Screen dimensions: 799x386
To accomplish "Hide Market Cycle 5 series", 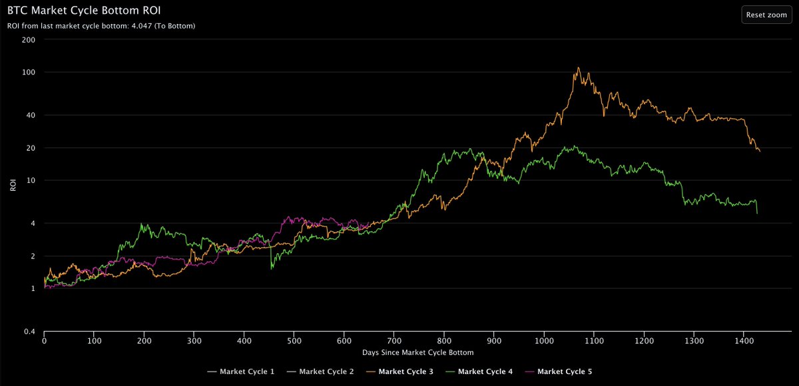I will click(x=558, y=371).
